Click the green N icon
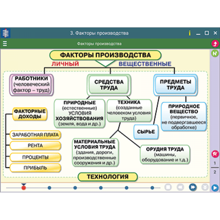The height and width of the screenshot is (220, 220). pyautogui.click(x=215, y=54)
